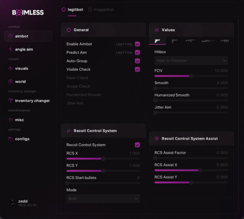Click the visuals eye icon
The width and height of the screenshot is (244, 219).
10,68
